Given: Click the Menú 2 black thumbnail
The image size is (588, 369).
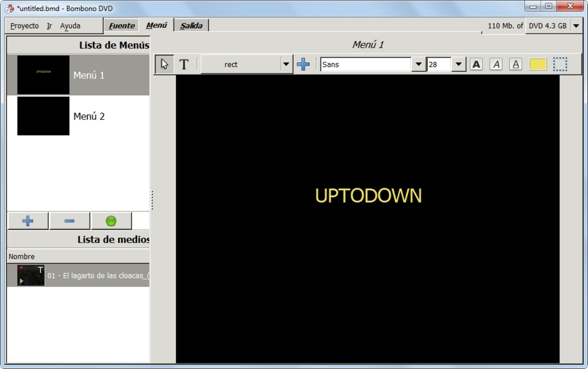Looking at the screenshot, I should pos(43,116).
